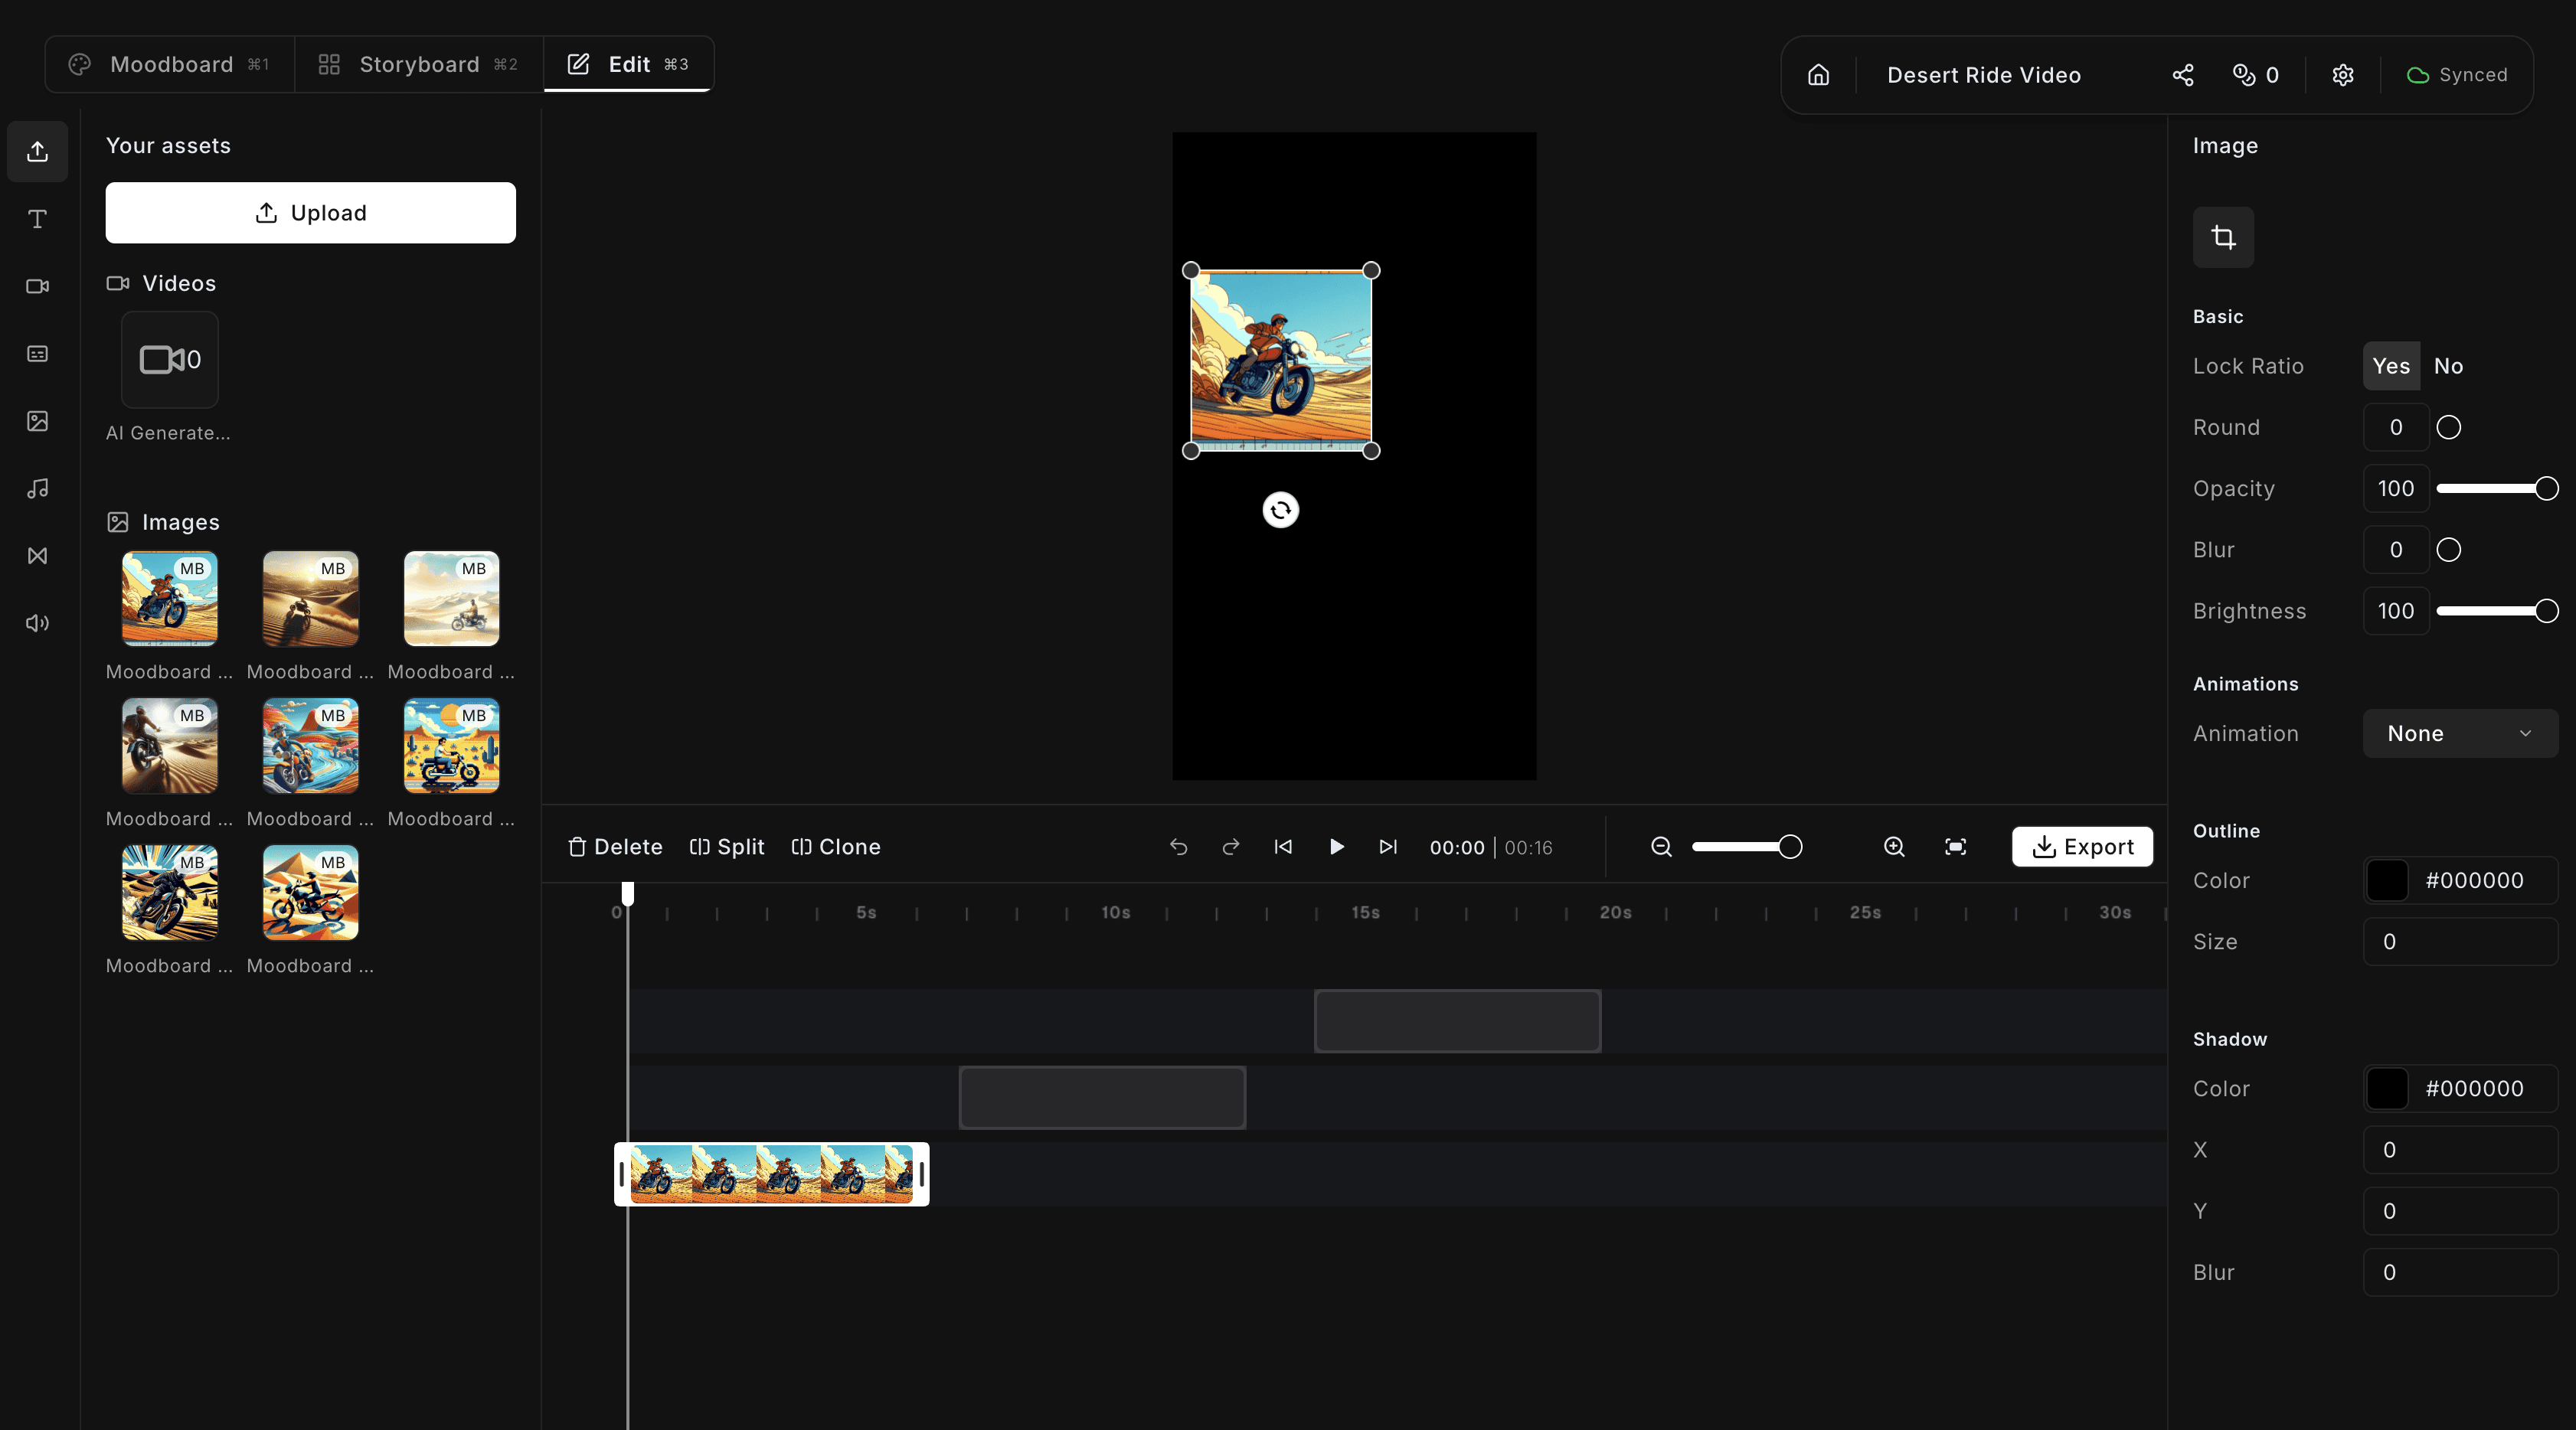
Task: Click the transitions icon in sidebar
Action: pos(37,556)
